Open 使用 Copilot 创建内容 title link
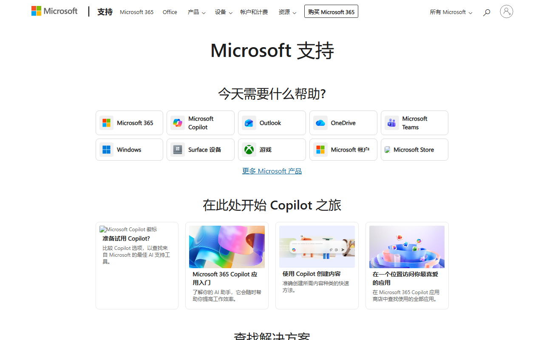544x340 pixels. tap(312, 274)
